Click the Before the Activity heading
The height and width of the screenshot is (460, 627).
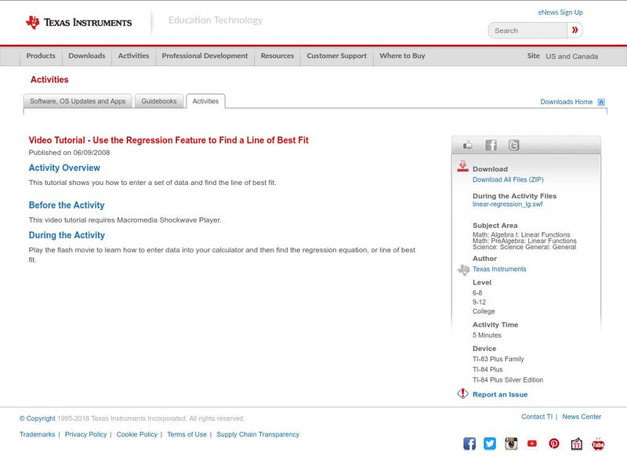click(67, 205)
